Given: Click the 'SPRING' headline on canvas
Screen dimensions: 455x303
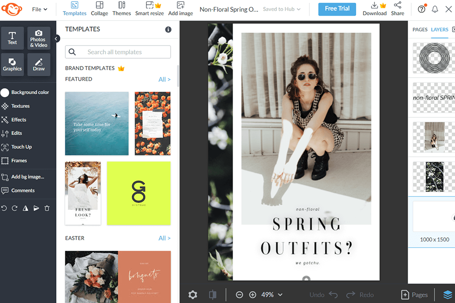Looking at the screenshot, I should tap(307, 224).
